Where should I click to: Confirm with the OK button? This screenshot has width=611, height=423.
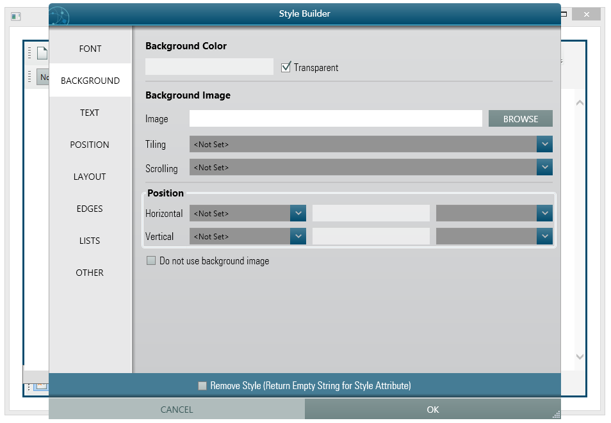pos(432,410)
